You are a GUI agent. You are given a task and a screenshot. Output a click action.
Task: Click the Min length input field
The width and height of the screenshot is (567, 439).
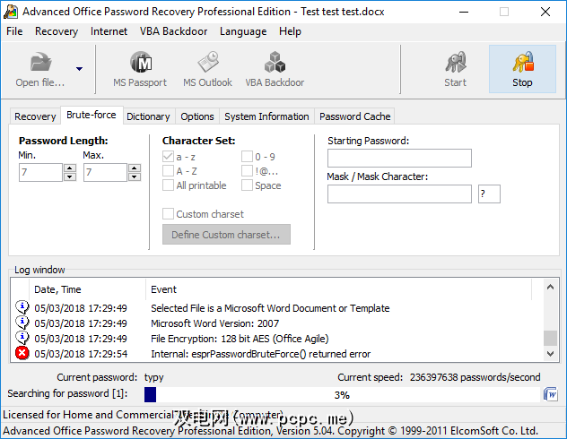(x=41, y=172)
